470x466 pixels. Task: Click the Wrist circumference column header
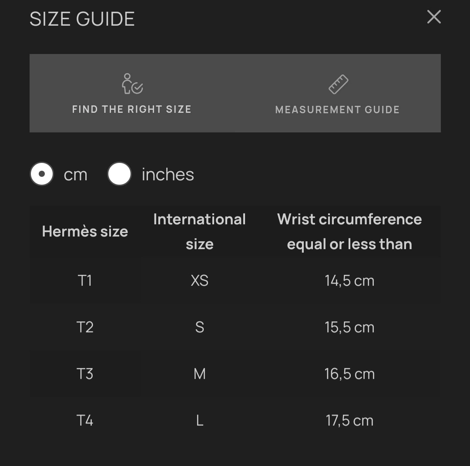[x=349, y=232]
